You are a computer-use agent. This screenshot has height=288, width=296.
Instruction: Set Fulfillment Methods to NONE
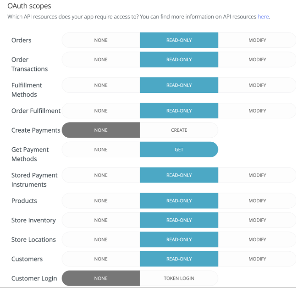(x=101, y=85)
